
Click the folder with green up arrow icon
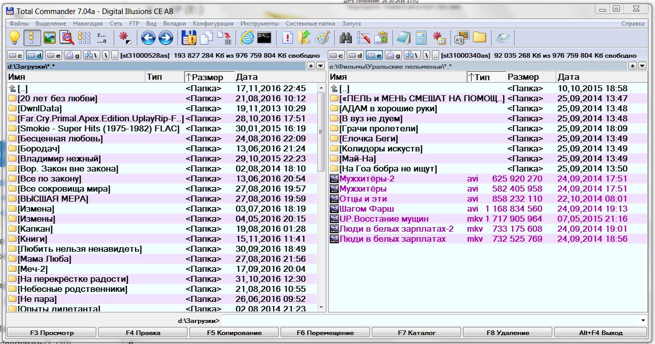pyautogui.click(x=305, y=38)
